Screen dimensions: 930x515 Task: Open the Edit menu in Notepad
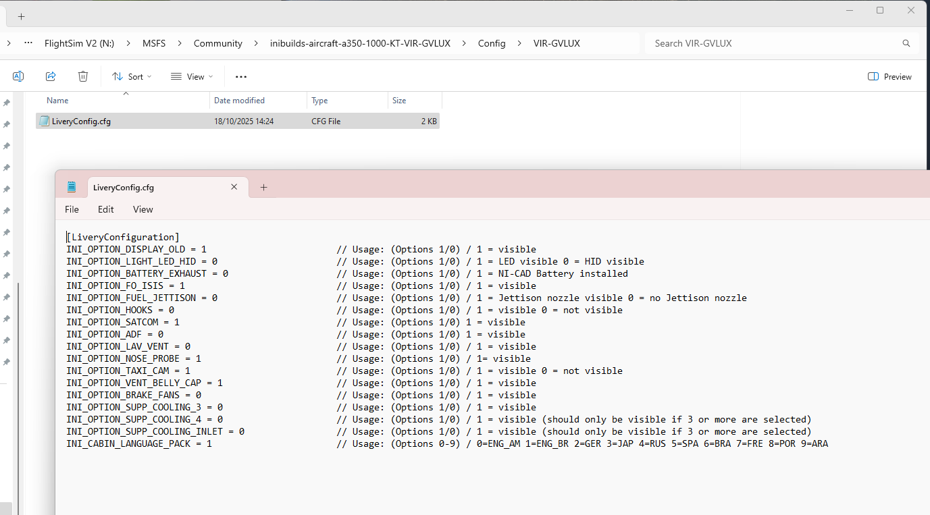pyautogui.click(x=106, y=209)
